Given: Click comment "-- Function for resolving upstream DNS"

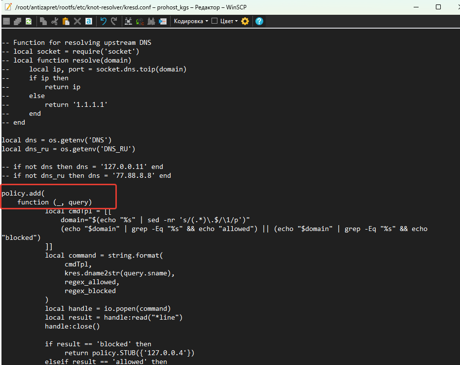Looking at the screenshot, I should pos(76,42).
